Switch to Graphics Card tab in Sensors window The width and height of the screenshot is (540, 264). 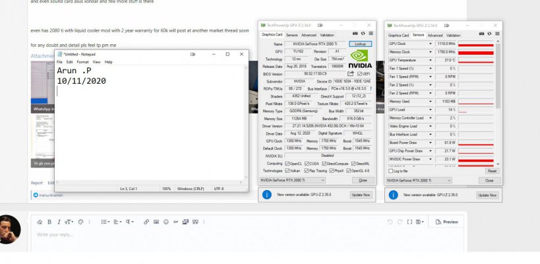(x=398, y=35)
